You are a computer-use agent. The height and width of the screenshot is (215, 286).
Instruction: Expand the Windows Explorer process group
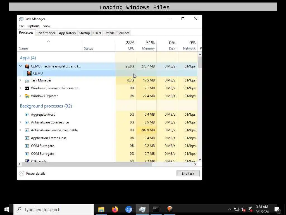[20, 96]
